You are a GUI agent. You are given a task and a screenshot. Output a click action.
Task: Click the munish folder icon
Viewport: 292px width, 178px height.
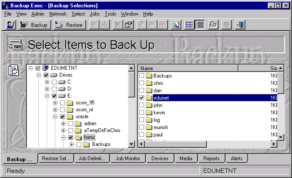(x=149, y=127)
